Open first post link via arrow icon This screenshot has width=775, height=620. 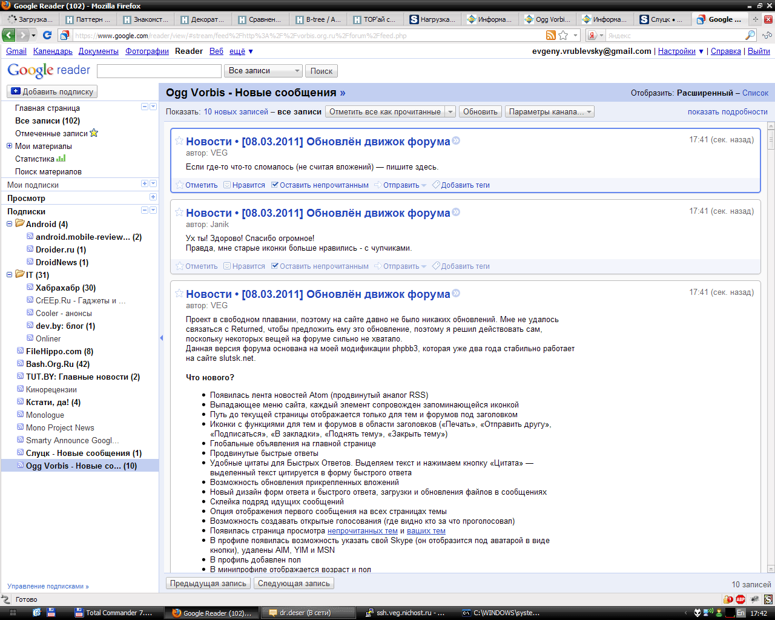click(x=456, y=141)
